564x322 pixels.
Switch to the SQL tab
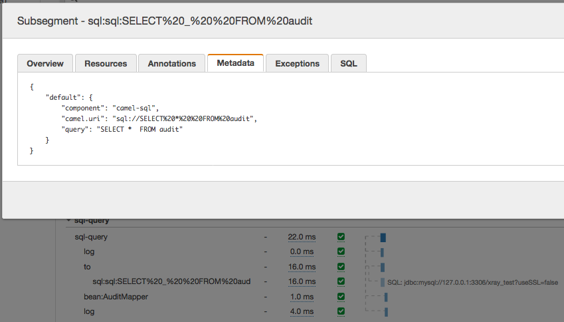[349, 63]
